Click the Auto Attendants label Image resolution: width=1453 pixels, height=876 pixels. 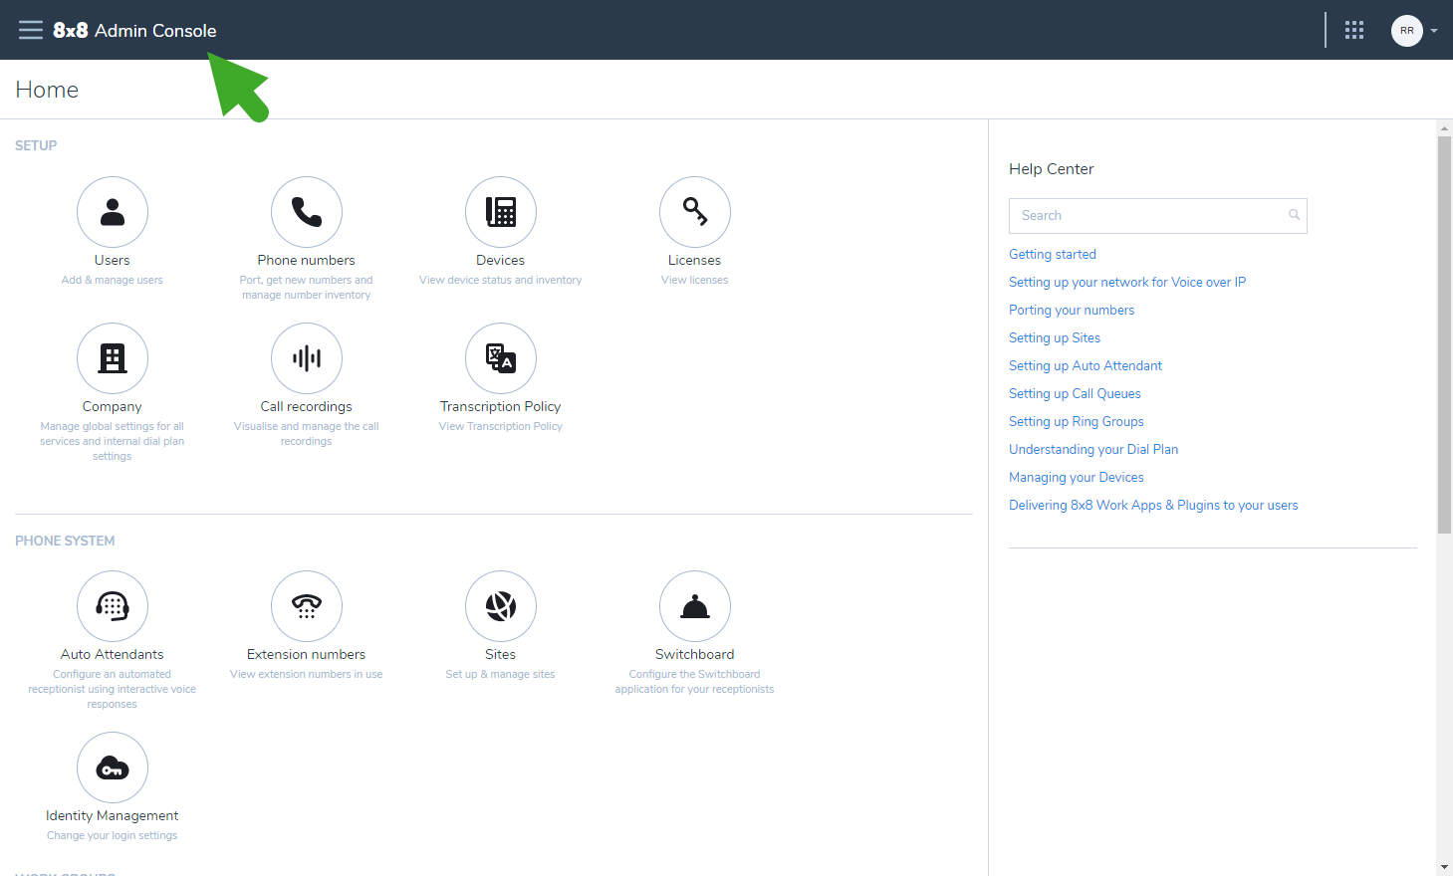113,654
